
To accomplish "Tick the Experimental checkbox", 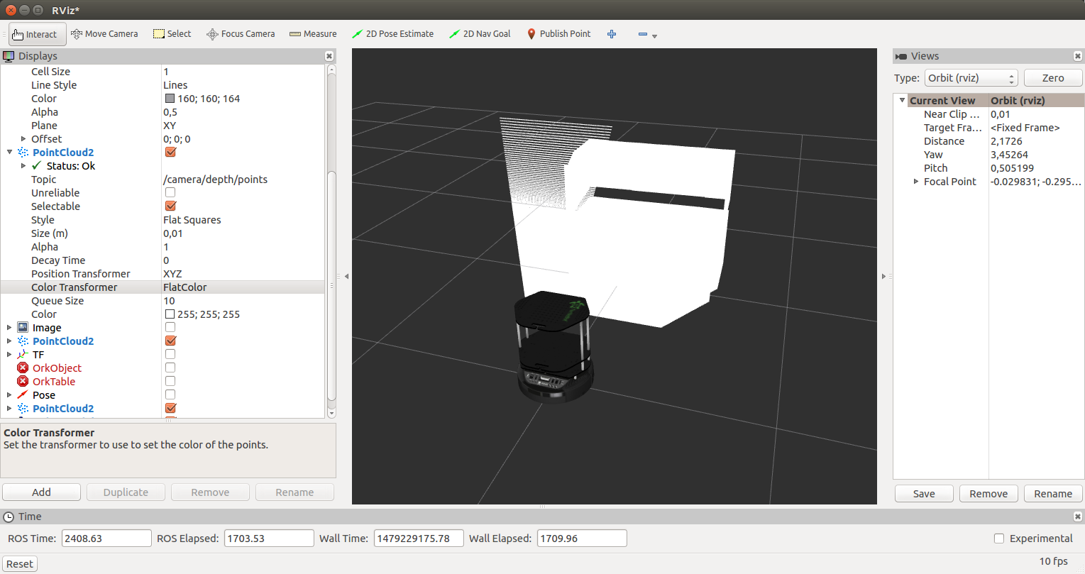I will tap(999, 539).
